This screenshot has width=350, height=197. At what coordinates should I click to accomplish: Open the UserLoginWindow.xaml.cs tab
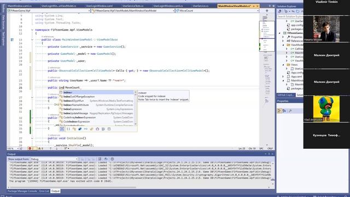click(x=168, y=6)
